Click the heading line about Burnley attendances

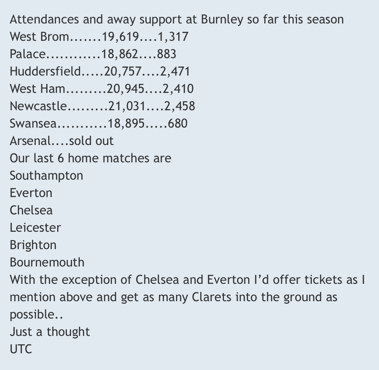(x=176, y=20)
